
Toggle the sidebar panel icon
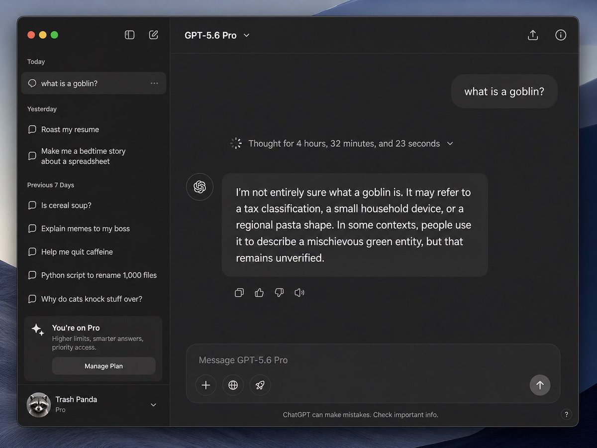click(x=129, y=35)
